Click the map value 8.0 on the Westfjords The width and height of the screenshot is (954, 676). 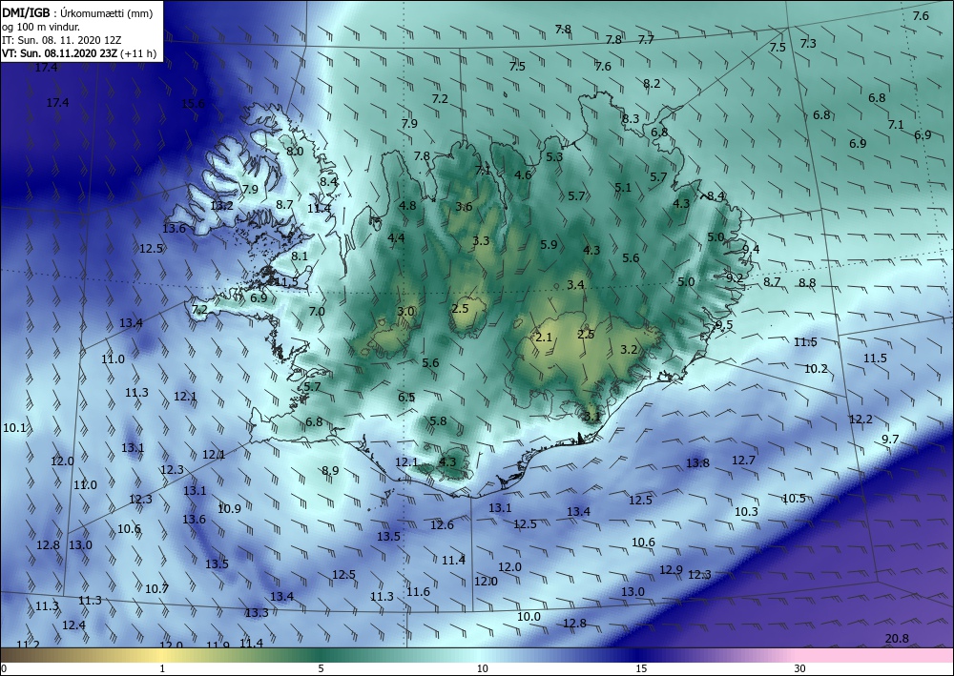(295, 151)
